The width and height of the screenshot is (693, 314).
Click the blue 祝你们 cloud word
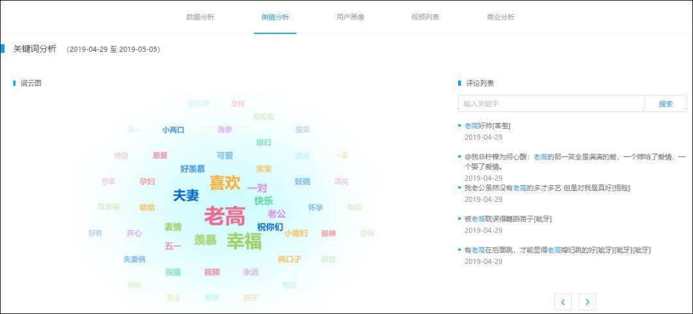tap(270, 227)
